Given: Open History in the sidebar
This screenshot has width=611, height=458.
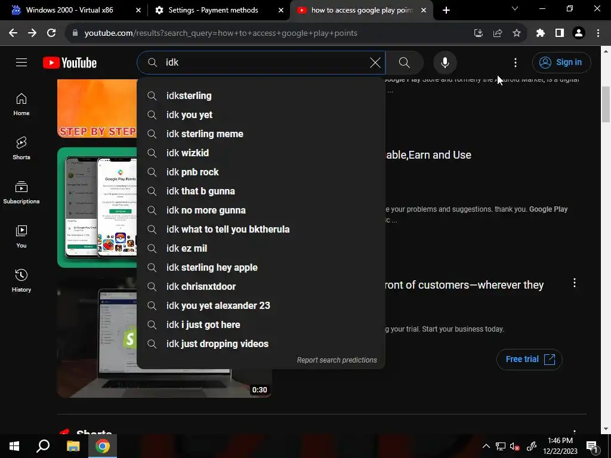Looking at the screenshot, I should (x=21, y=280).
